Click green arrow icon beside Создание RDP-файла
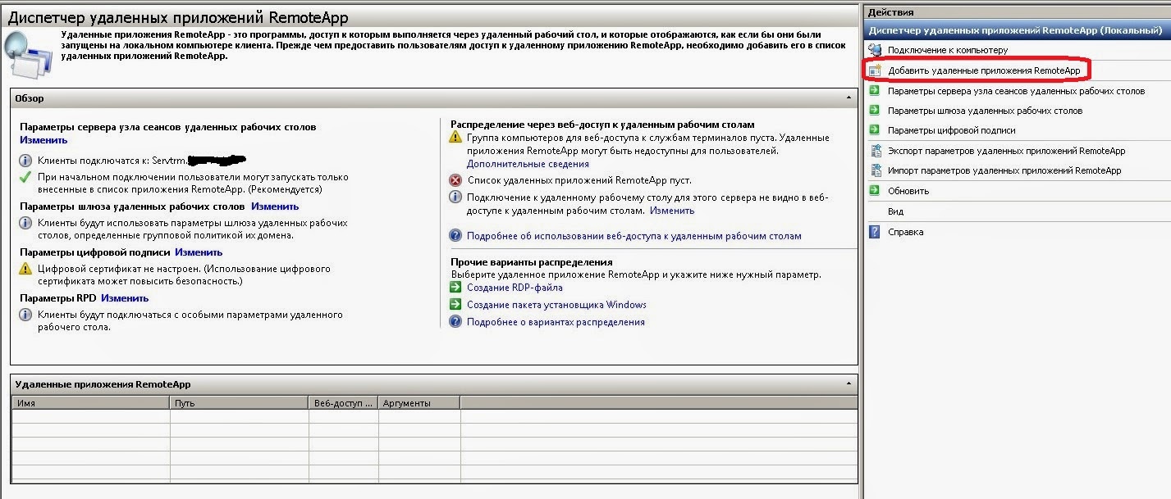 (455, 288)
